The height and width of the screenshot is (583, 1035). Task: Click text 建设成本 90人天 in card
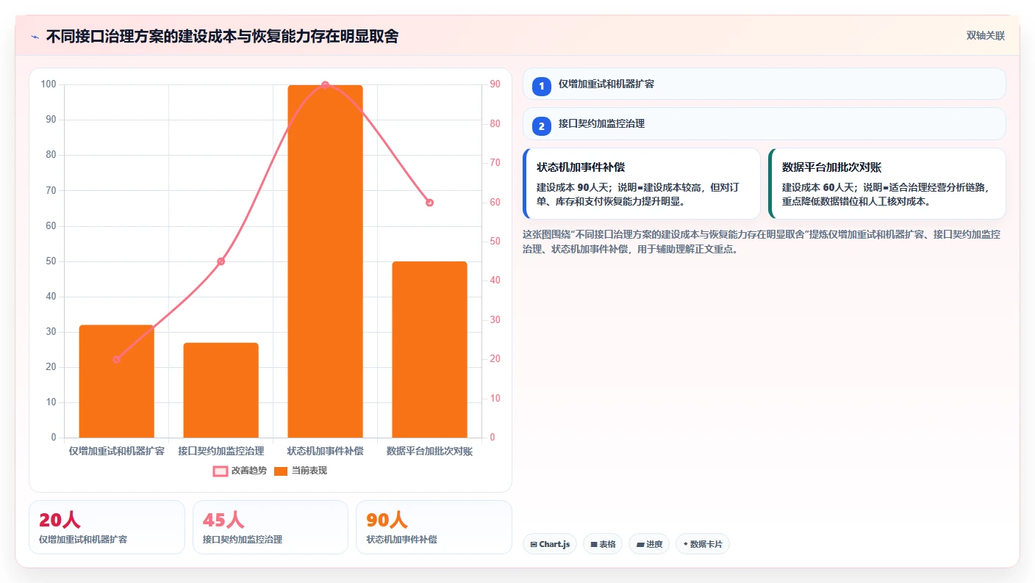572,187
